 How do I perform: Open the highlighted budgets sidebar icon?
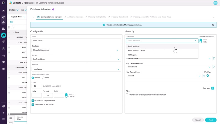tap(3, 35)
